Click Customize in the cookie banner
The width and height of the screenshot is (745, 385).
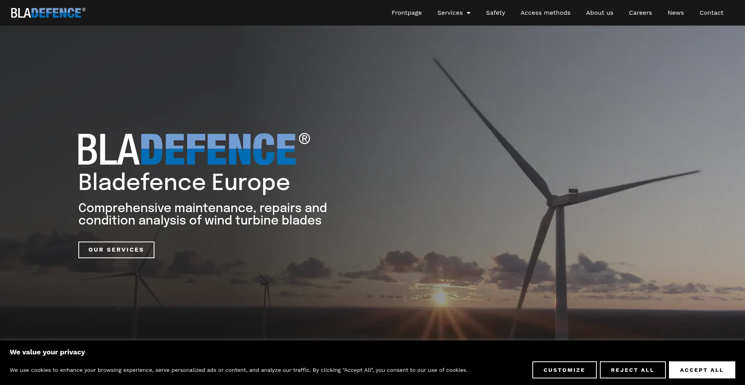564,370
